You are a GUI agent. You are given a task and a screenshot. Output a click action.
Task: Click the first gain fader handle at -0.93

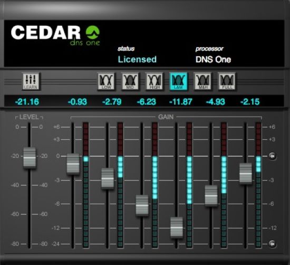[73, 164]
